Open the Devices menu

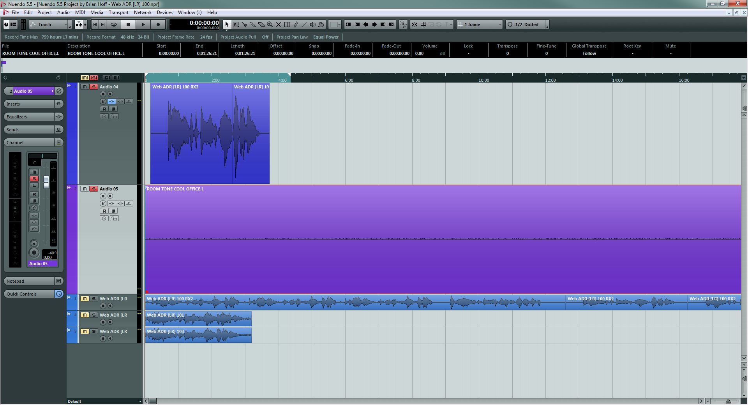[x=165, y=12]
